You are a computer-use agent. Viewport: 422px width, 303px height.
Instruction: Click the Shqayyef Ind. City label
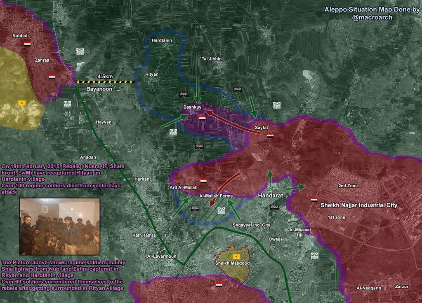[251, 225]
